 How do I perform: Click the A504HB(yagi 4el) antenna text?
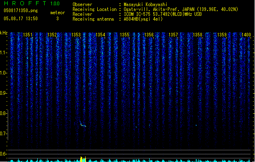pyautogui.click(x=143, y=19)
